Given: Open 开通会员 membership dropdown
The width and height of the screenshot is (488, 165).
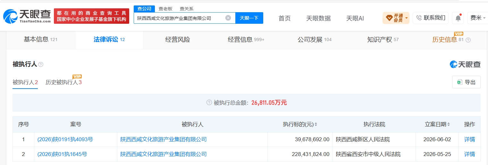Looking at the screenshot, I should pyautogui.click(x=396, y=18).
